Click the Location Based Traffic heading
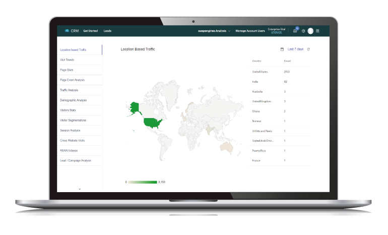This screenshot has width=388, height=235. [x=138, y=49]
